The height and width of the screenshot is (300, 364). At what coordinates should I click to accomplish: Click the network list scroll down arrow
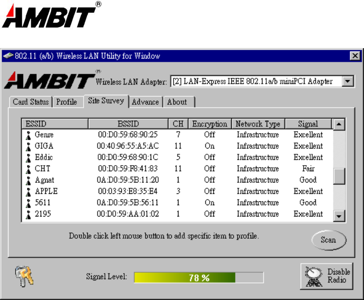339,216
